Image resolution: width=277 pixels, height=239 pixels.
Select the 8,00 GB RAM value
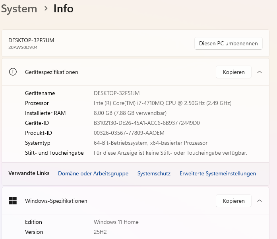[130, 113]
